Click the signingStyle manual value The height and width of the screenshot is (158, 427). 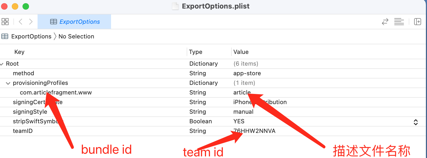[x=243, y=112]
